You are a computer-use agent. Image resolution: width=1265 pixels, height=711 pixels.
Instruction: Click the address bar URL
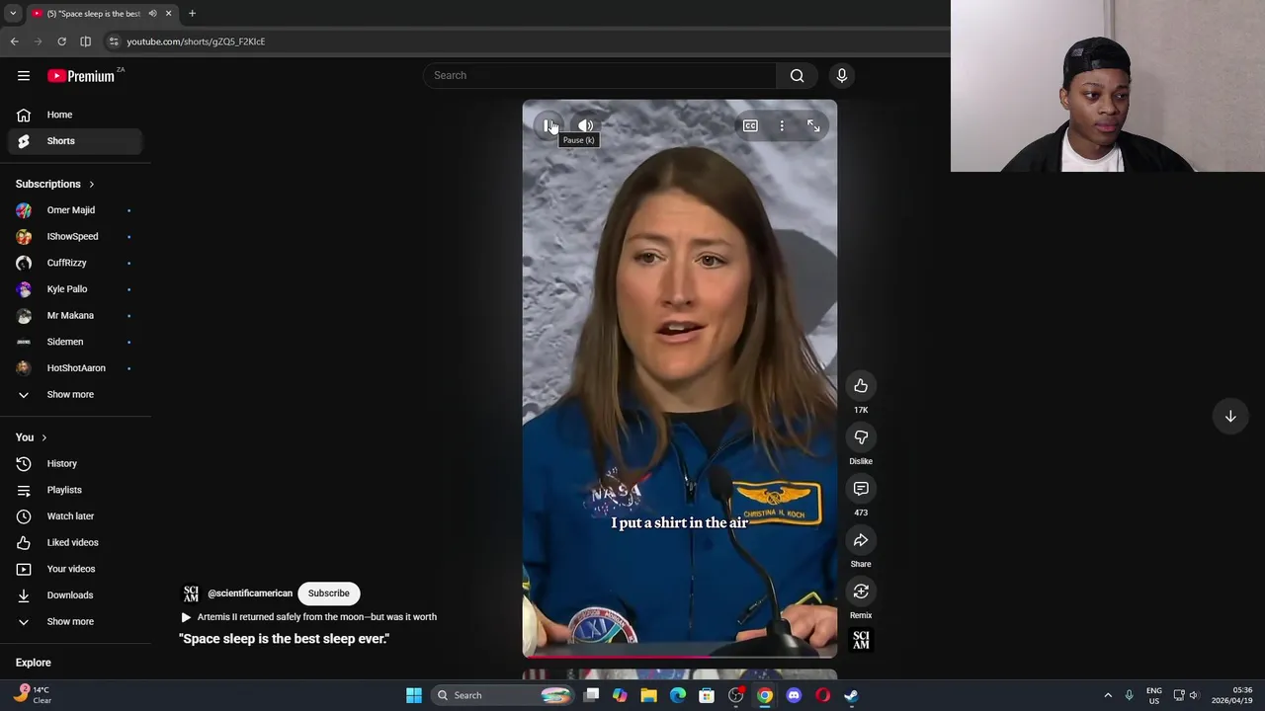pyautogui.click(x=196, y=41)
